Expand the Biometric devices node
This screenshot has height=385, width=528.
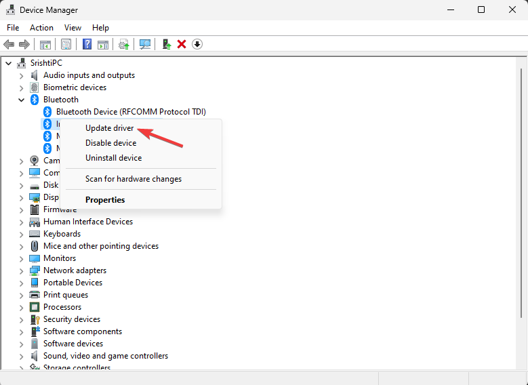point(22,88)
